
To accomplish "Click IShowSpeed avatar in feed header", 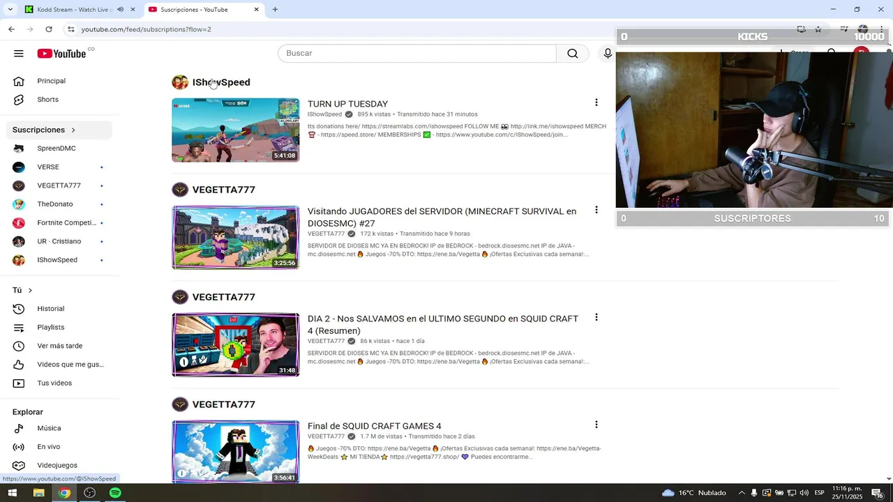I will [180, 82].
